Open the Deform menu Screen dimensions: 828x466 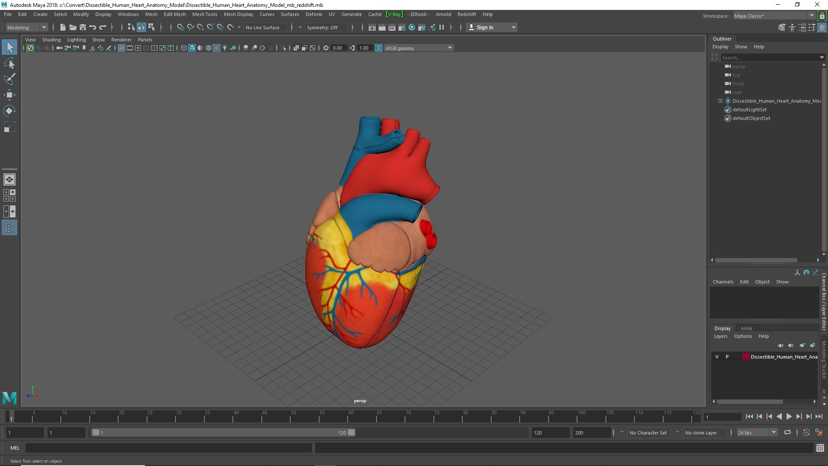point(314,14)
